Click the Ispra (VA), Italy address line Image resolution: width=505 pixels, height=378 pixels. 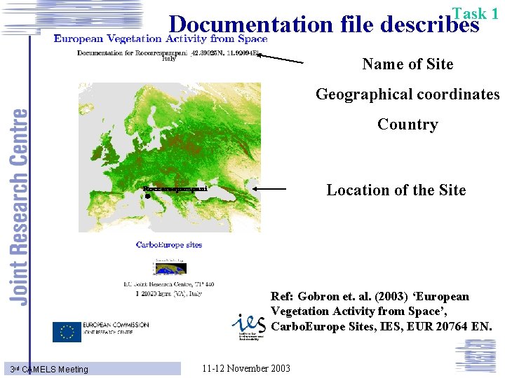(x=169, y=293)
